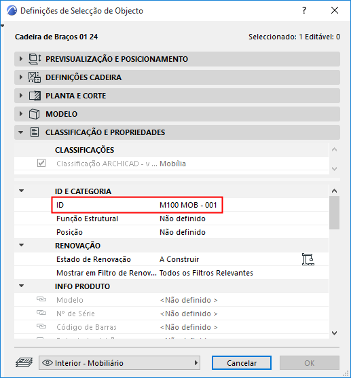Click the Definições Cadeira panel icon
Viewport: 351px width, 378px height.
(x=35, y=77)
